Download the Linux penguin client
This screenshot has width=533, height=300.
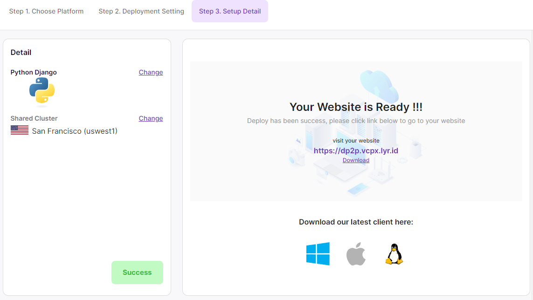(x=394, y=254)
